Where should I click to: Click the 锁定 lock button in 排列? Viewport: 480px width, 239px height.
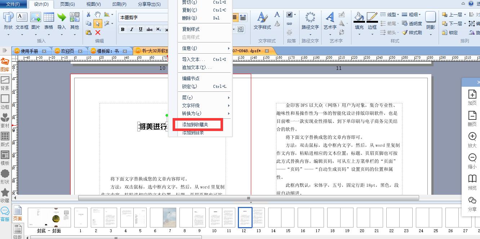(x=450, y=32)
